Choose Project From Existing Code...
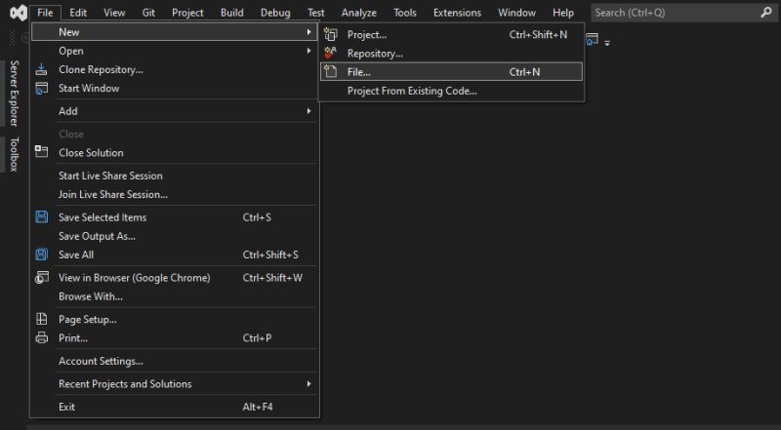The image size is (781, 430). point(451,91)
